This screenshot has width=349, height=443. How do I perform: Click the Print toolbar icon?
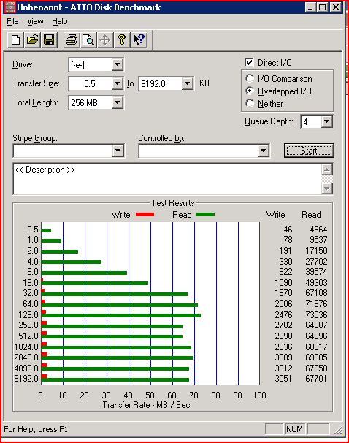(72, 39)
